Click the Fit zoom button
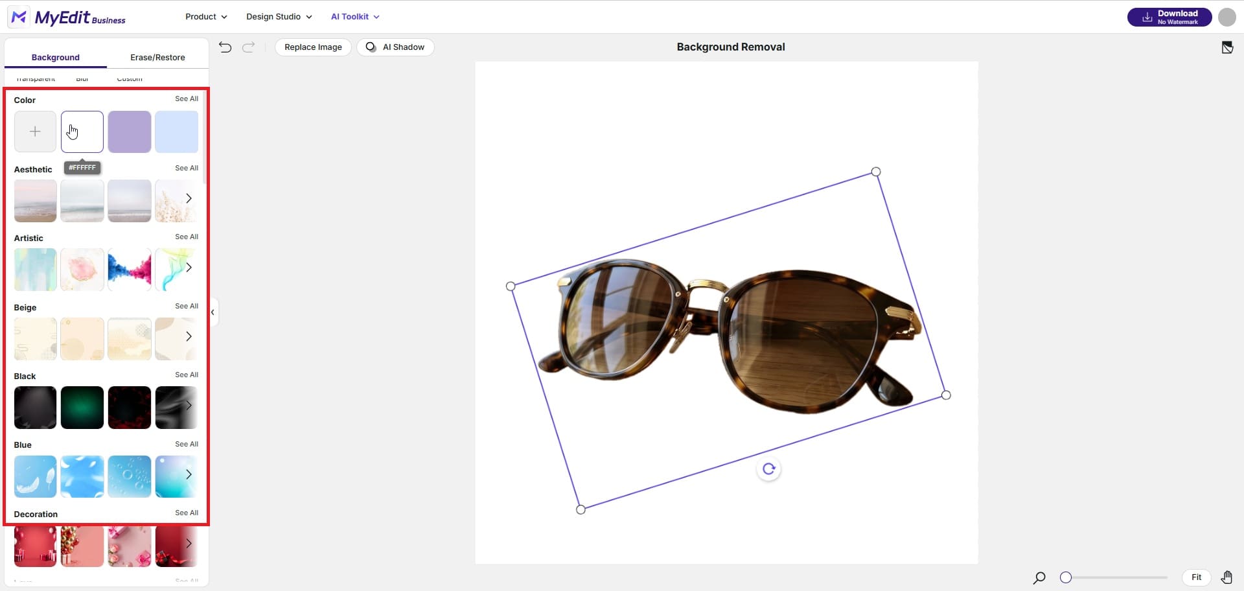Viewport: 1244px width, 591px height. pyautogui.click(x=1196, y=577)
